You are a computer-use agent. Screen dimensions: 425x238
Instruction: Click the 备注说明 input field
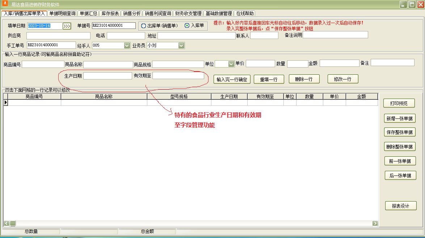[x=335, y=35]
